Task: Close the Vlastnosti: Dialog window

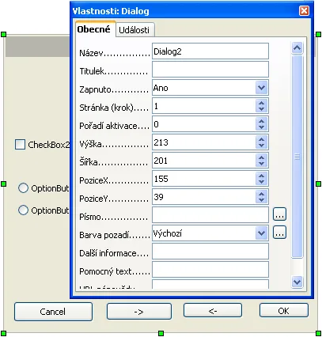Action: (304, 11)
